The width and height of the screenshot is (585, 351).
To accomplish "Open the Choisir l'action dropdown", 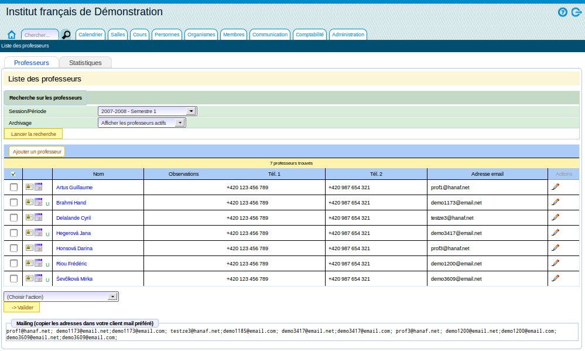I will 61,297.
